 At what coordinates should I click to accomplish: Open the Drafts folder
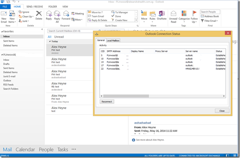[x=6, y=64]
